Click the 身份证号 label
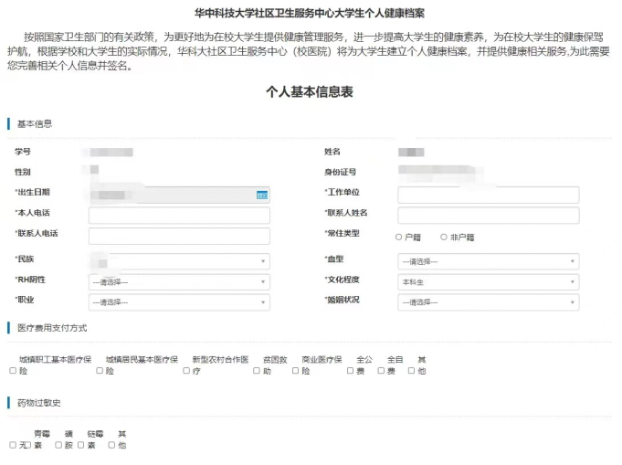Viewport: 622px width, 465px height. [341, 172]
